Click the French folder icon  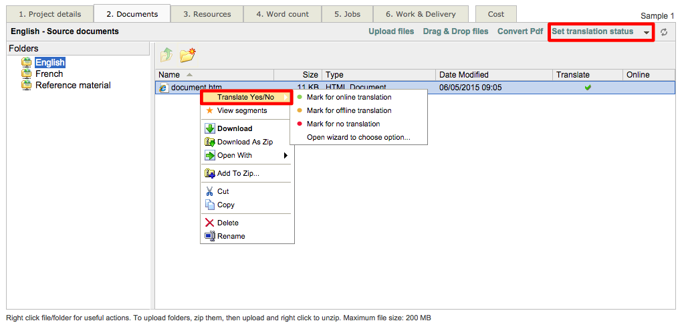tap(27, 74)
